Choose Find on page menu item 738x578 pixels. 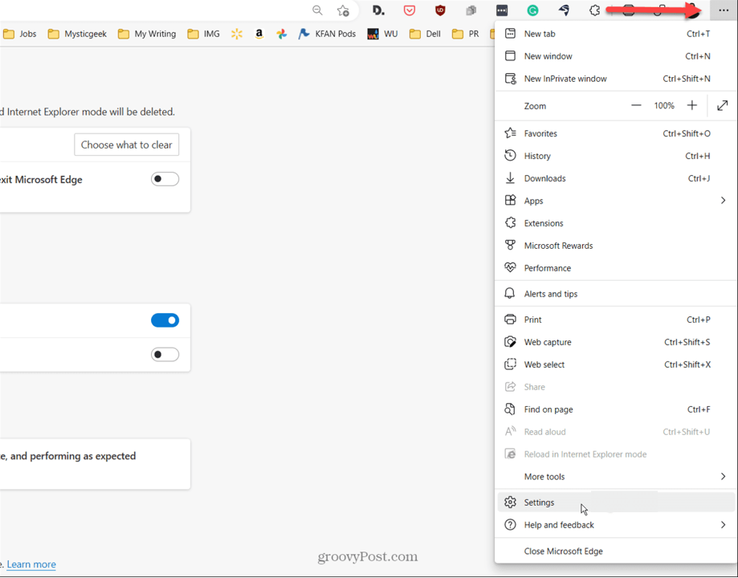pos(616,409)
